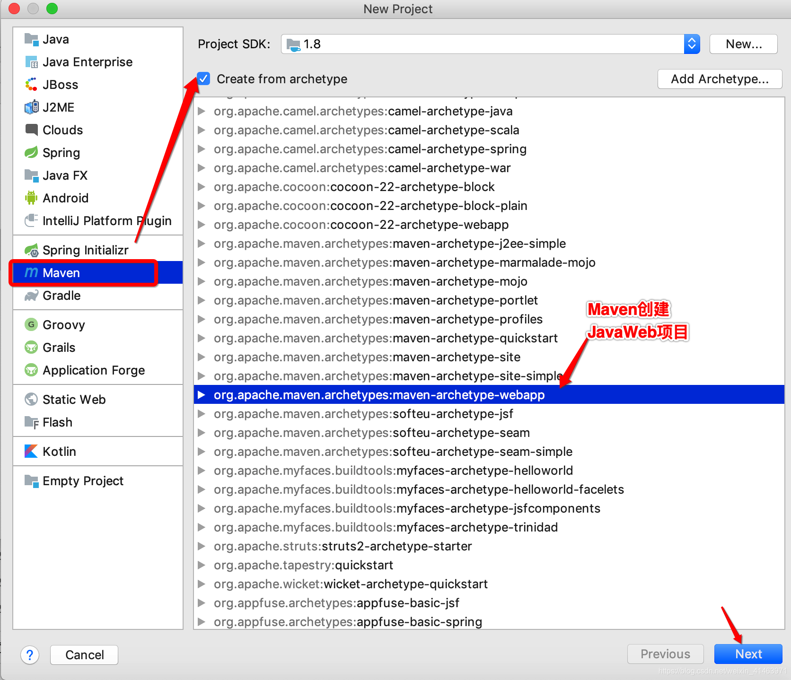The width and height of the screenshot is (791, 680).
Task: Pick the Empty Project icon
Action: (31, 481)
